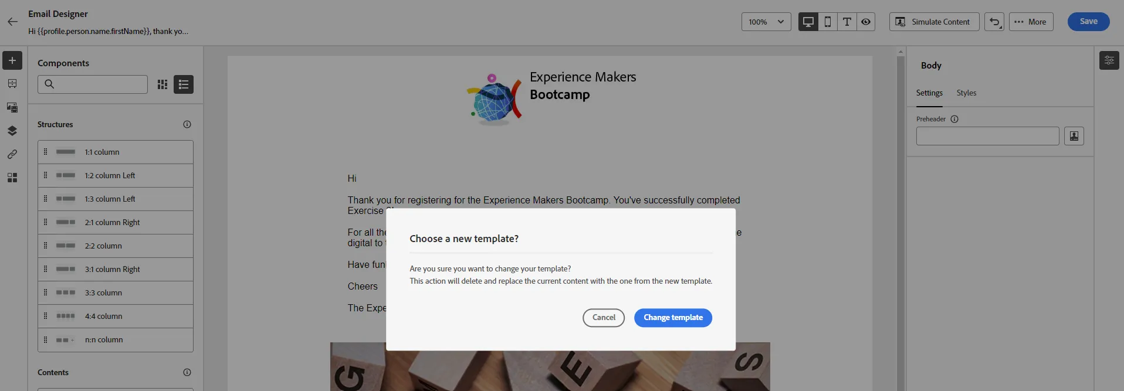Select the 1:3 column Left structure
Screen dimensions: 1124x391
[116, 199]
